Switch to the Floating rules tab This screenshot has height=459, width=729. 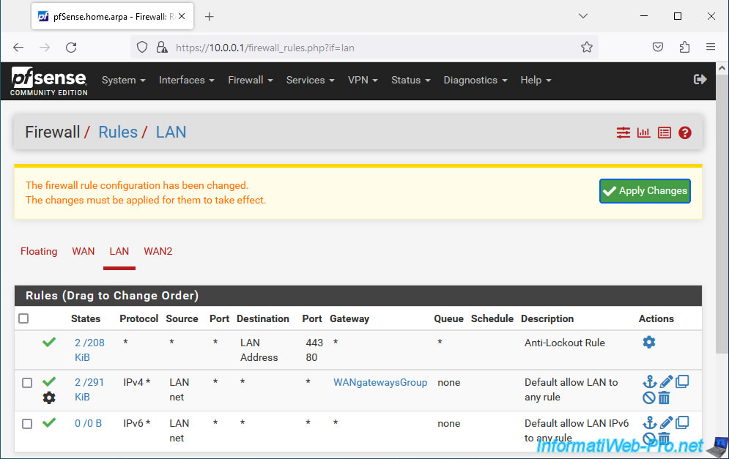click(x=39, y=251)
